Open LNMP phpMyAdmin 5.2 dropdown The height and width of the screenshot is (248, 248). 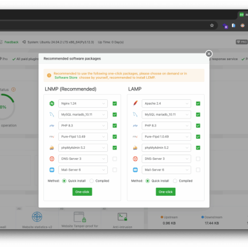point(83,148)
